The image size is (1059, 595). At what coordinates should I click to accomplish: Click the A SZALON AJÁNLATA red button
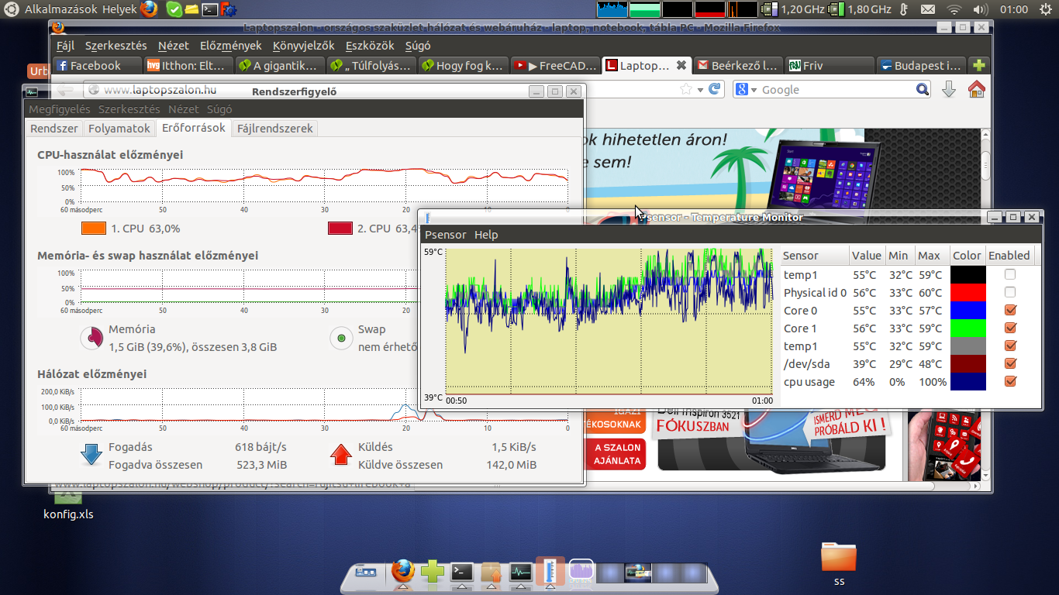click(x=618, y=454)
